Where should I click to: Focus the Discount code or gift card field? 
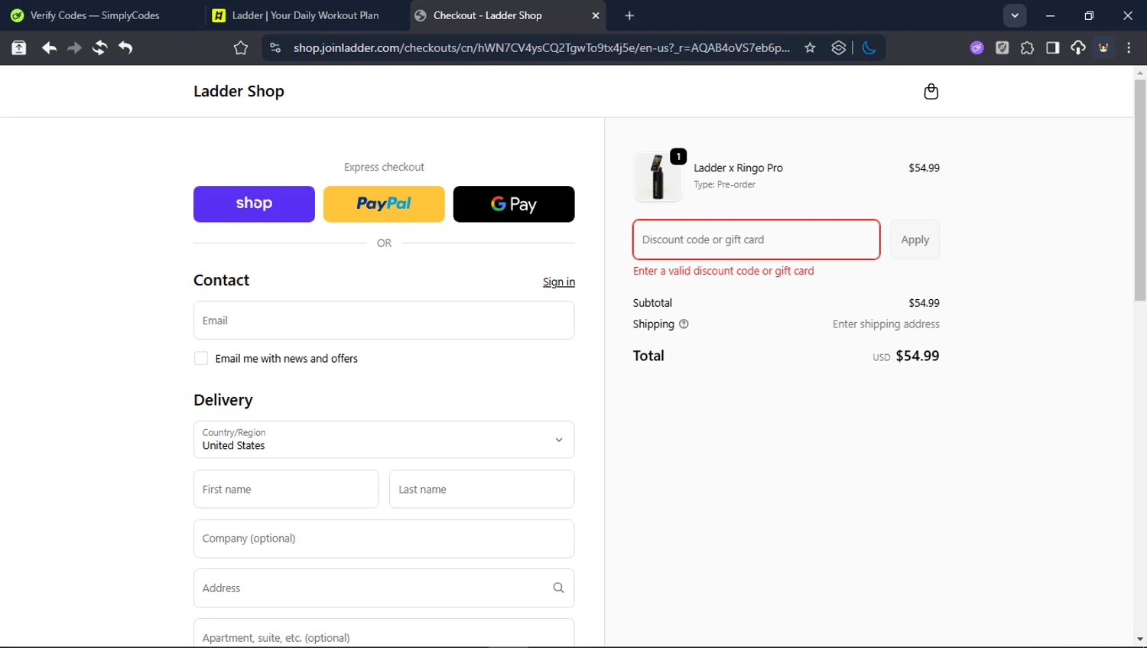tap(756, 239)
